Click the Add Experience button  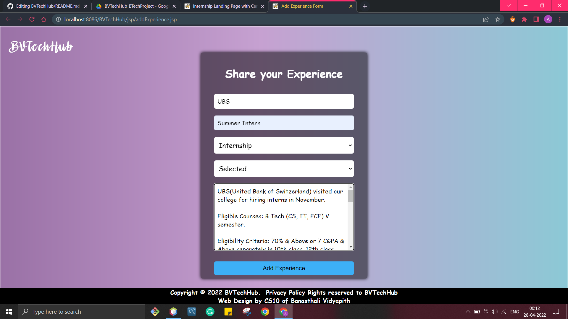(x=284, y=268)
